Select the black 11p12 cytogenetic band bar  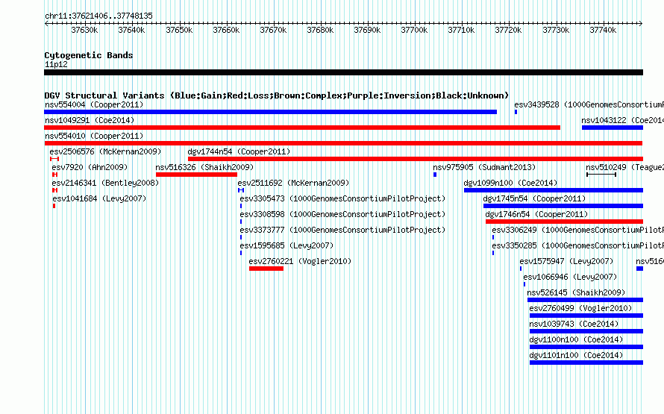pyautogui.click(x=343, y=72)
